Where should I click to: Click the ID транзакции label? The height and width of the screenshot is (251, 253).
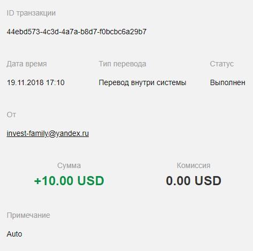(31, 13)
